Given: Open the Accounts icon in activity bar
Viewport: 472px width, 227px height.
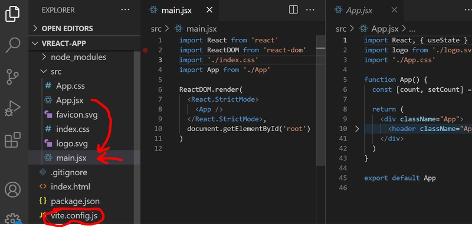Looking at the screenshot, I should 12,189.
